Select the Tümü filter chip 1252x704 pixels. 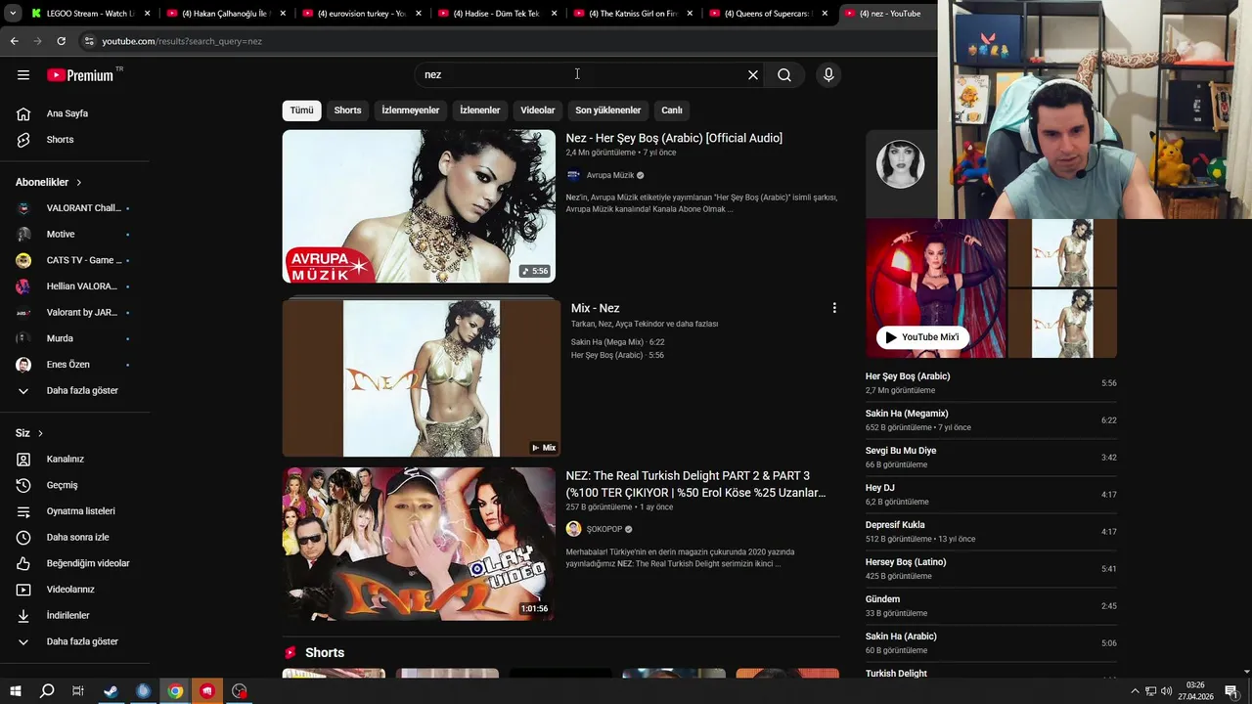302,110
